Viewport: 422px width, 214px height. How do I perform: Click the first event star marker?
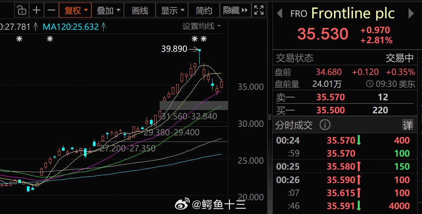click(x=19, y=39)
